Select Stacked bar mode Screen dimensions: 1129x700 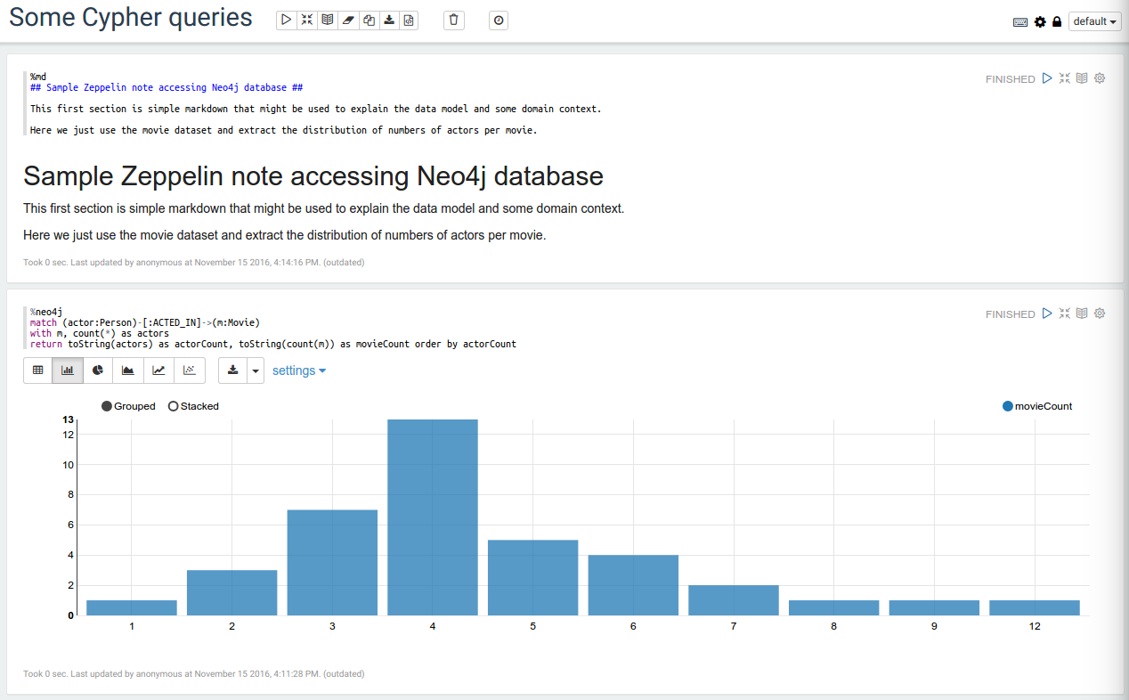pyautogui.click(x=193, y=406)
